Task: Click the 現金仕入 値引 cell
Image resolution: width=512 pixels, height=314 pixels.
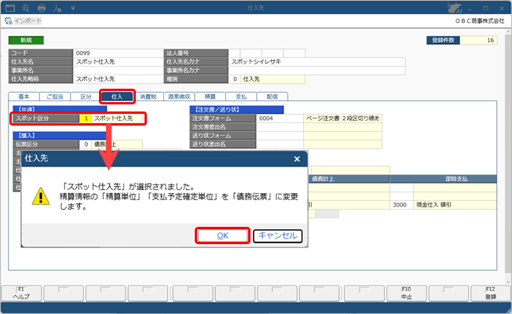Action: [455, 205]
